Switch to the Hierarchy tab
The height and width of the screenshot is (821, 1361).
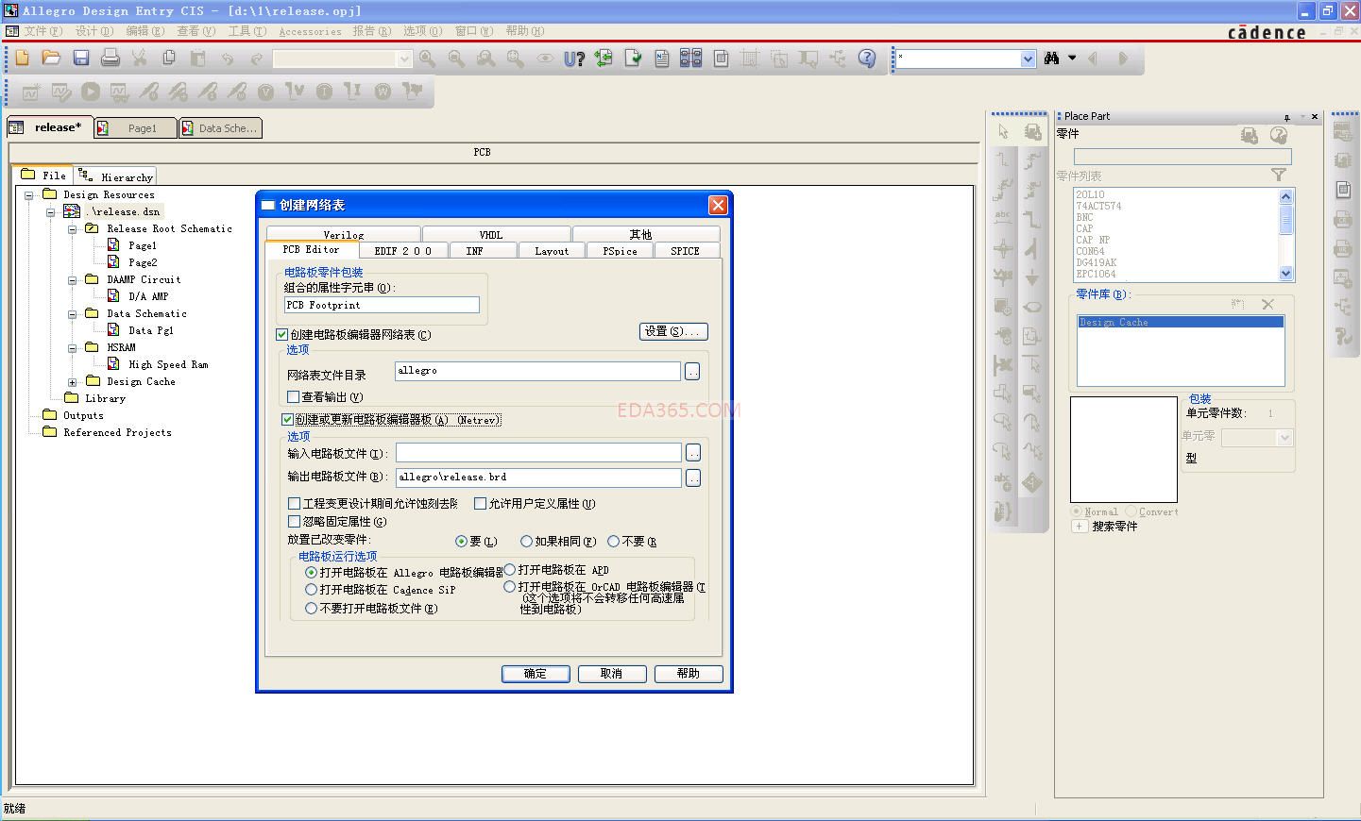pyautogui.click(x=115, y=176)
